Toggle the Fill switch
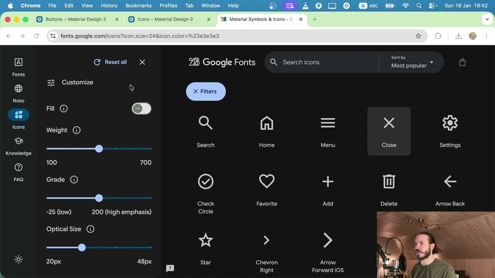The height and width of the screenshot is (278, 495). click(x=141, y=108)
